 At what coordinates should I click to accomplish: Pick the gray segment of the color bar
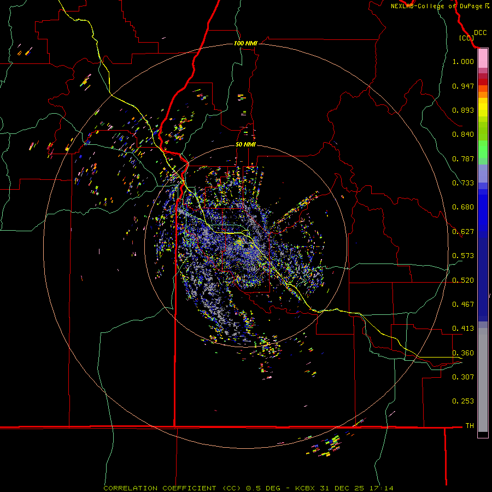point(483,380)
